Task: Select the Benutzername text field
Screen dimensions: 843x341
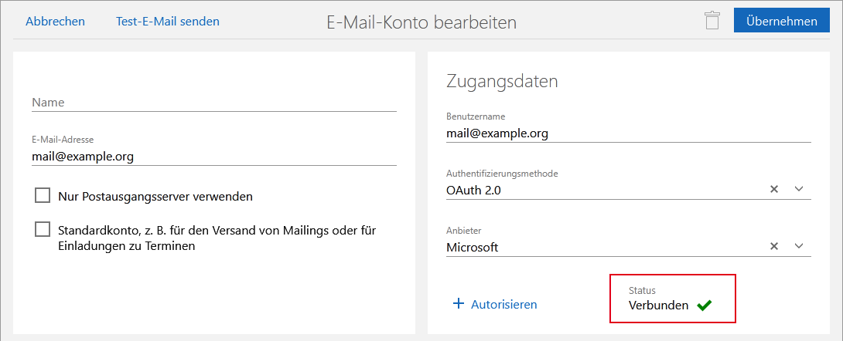Action: click(628, 133)
